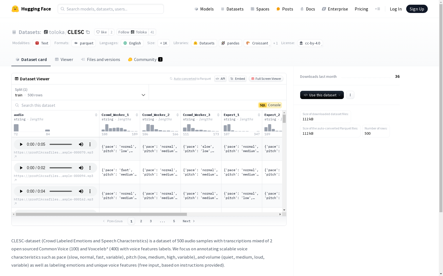
Task: Click the table scroll-down arrow
Action: [284, 210]
